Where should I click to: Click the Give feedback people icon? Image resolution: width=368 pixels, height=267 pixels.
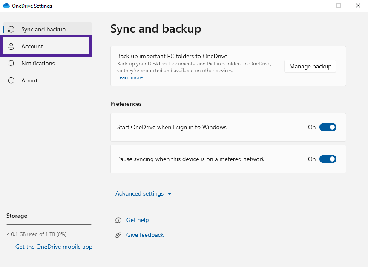point(118,235)
